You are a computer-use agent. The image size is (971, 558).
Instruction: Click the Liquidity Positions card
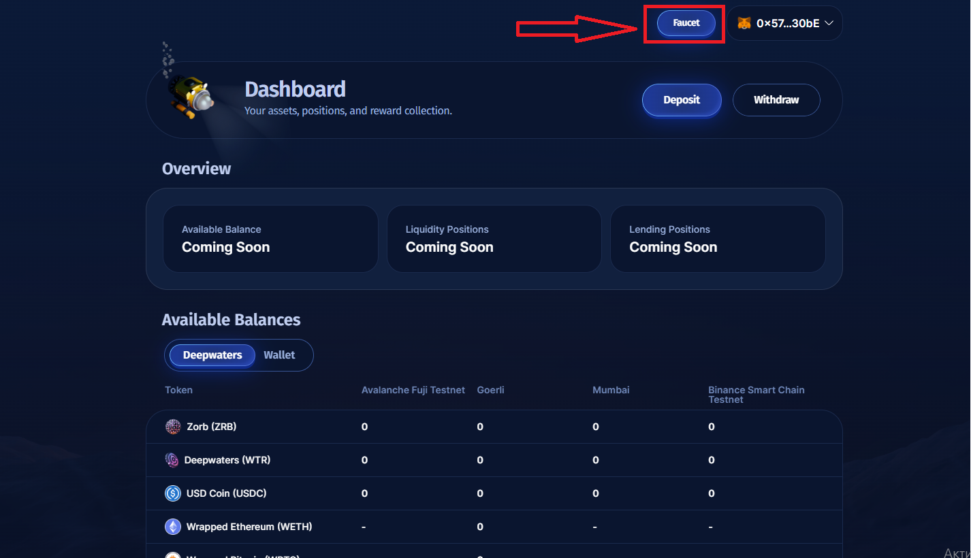494,239
